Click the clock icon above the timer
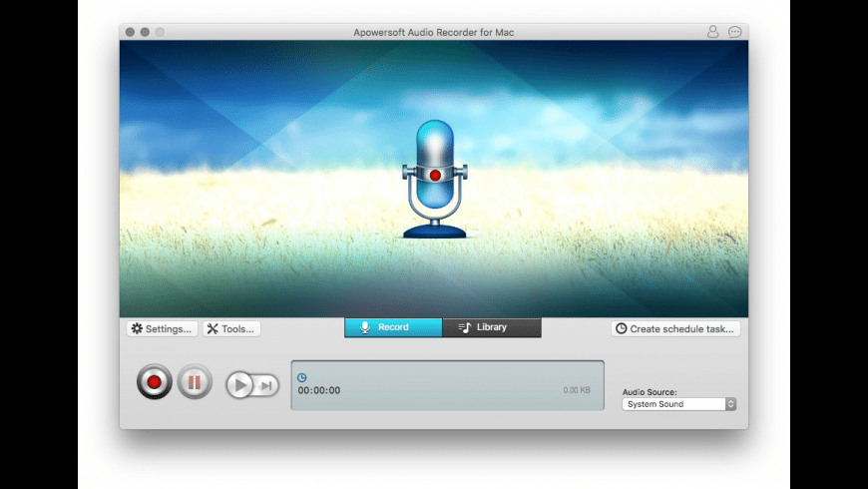The height and width of the screenshot is (489, 868). pos(301,377)
